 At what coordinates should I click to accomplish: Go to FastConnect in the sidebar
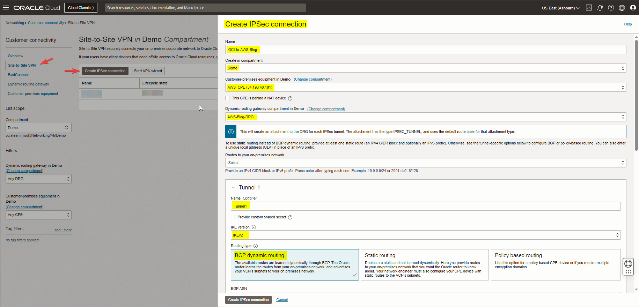tap(18, 75)
